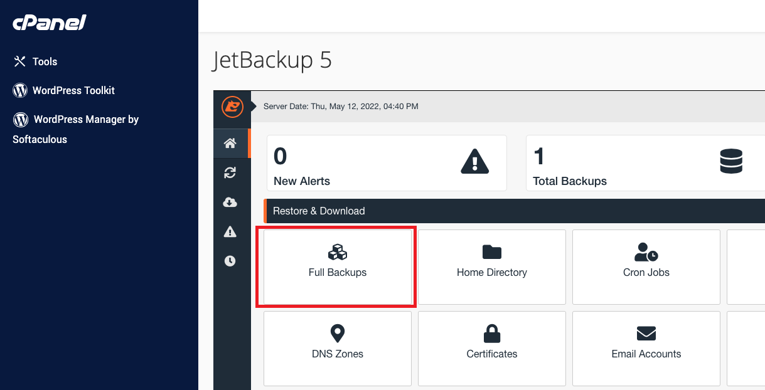Open the Email Accounts tile
765x390 pixels.
(x=646, y=349)
